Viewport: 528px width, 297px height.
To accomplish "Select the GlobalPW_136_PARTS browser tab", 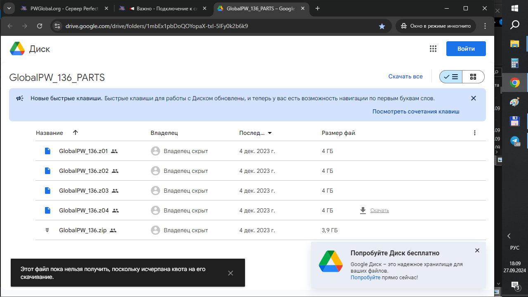I will click(x=262, y=8).
